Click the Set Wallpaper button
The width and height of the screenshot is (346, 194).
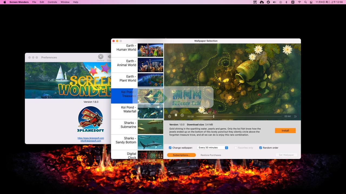coord(287,155)
